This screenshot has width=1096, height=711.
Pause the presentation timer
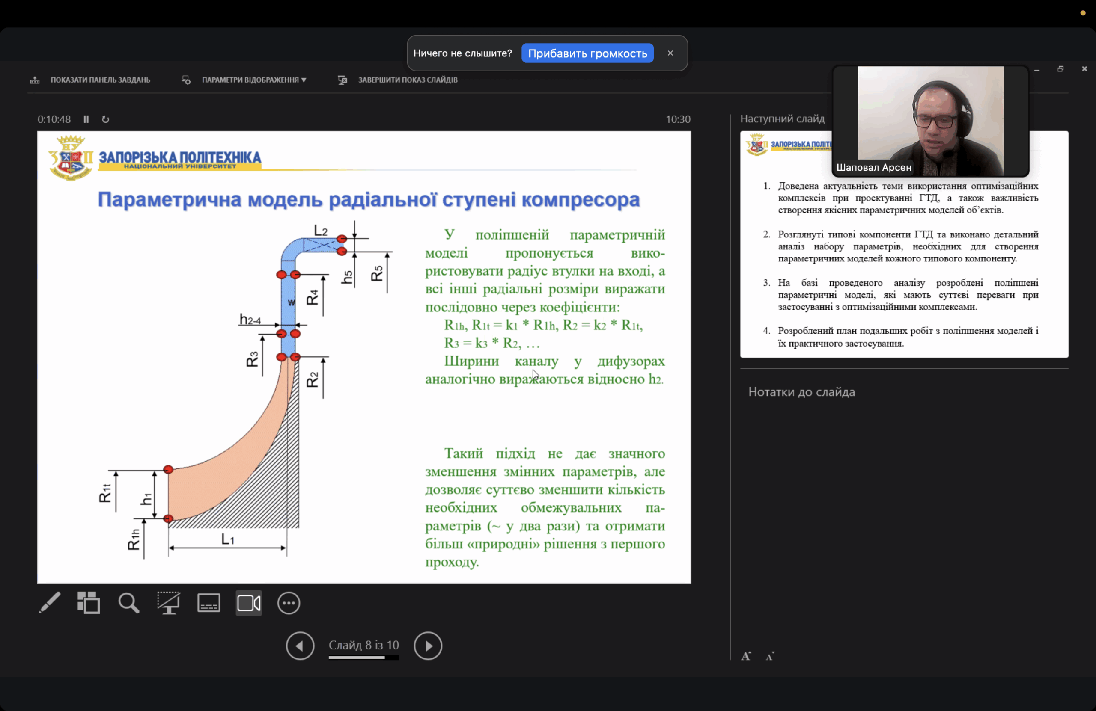[x=86, y=119]
